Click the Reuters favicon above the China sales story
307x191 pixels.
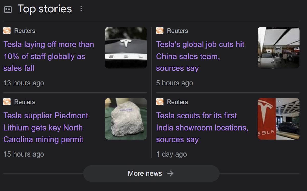160,31
